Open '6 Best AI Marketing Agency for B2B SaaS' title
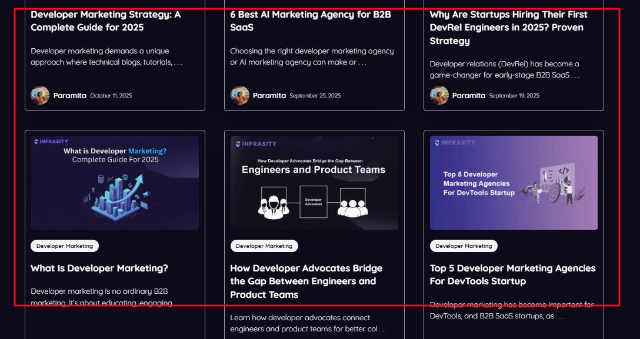 point(311,21)
